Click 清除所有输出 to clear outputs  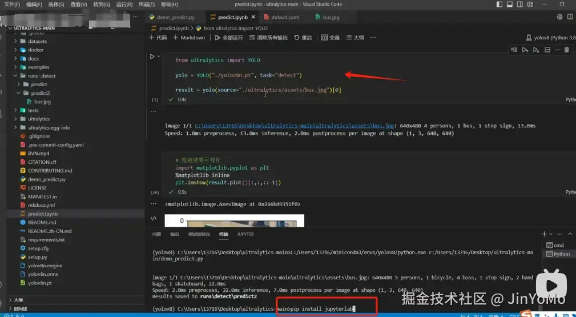pos(268,38)
